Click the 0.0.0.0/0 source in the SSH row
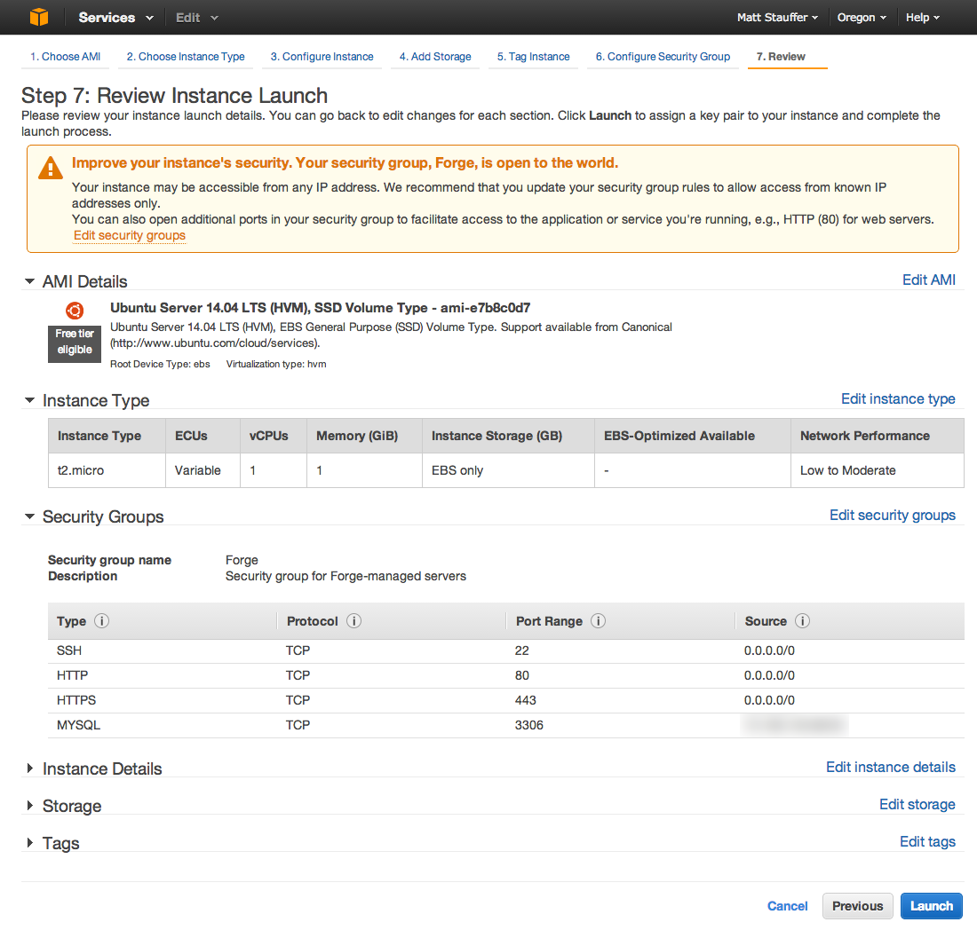This screenshot has height=930, width=977. point(769,650)
